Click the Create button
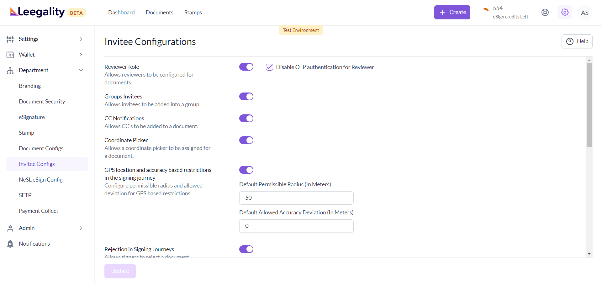 452,12
